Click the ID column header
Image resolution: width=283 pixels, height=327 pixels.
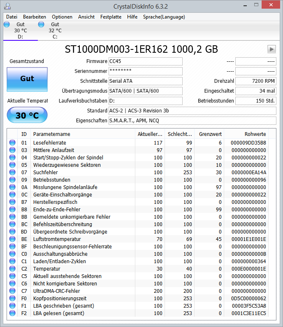click(24, 134)
